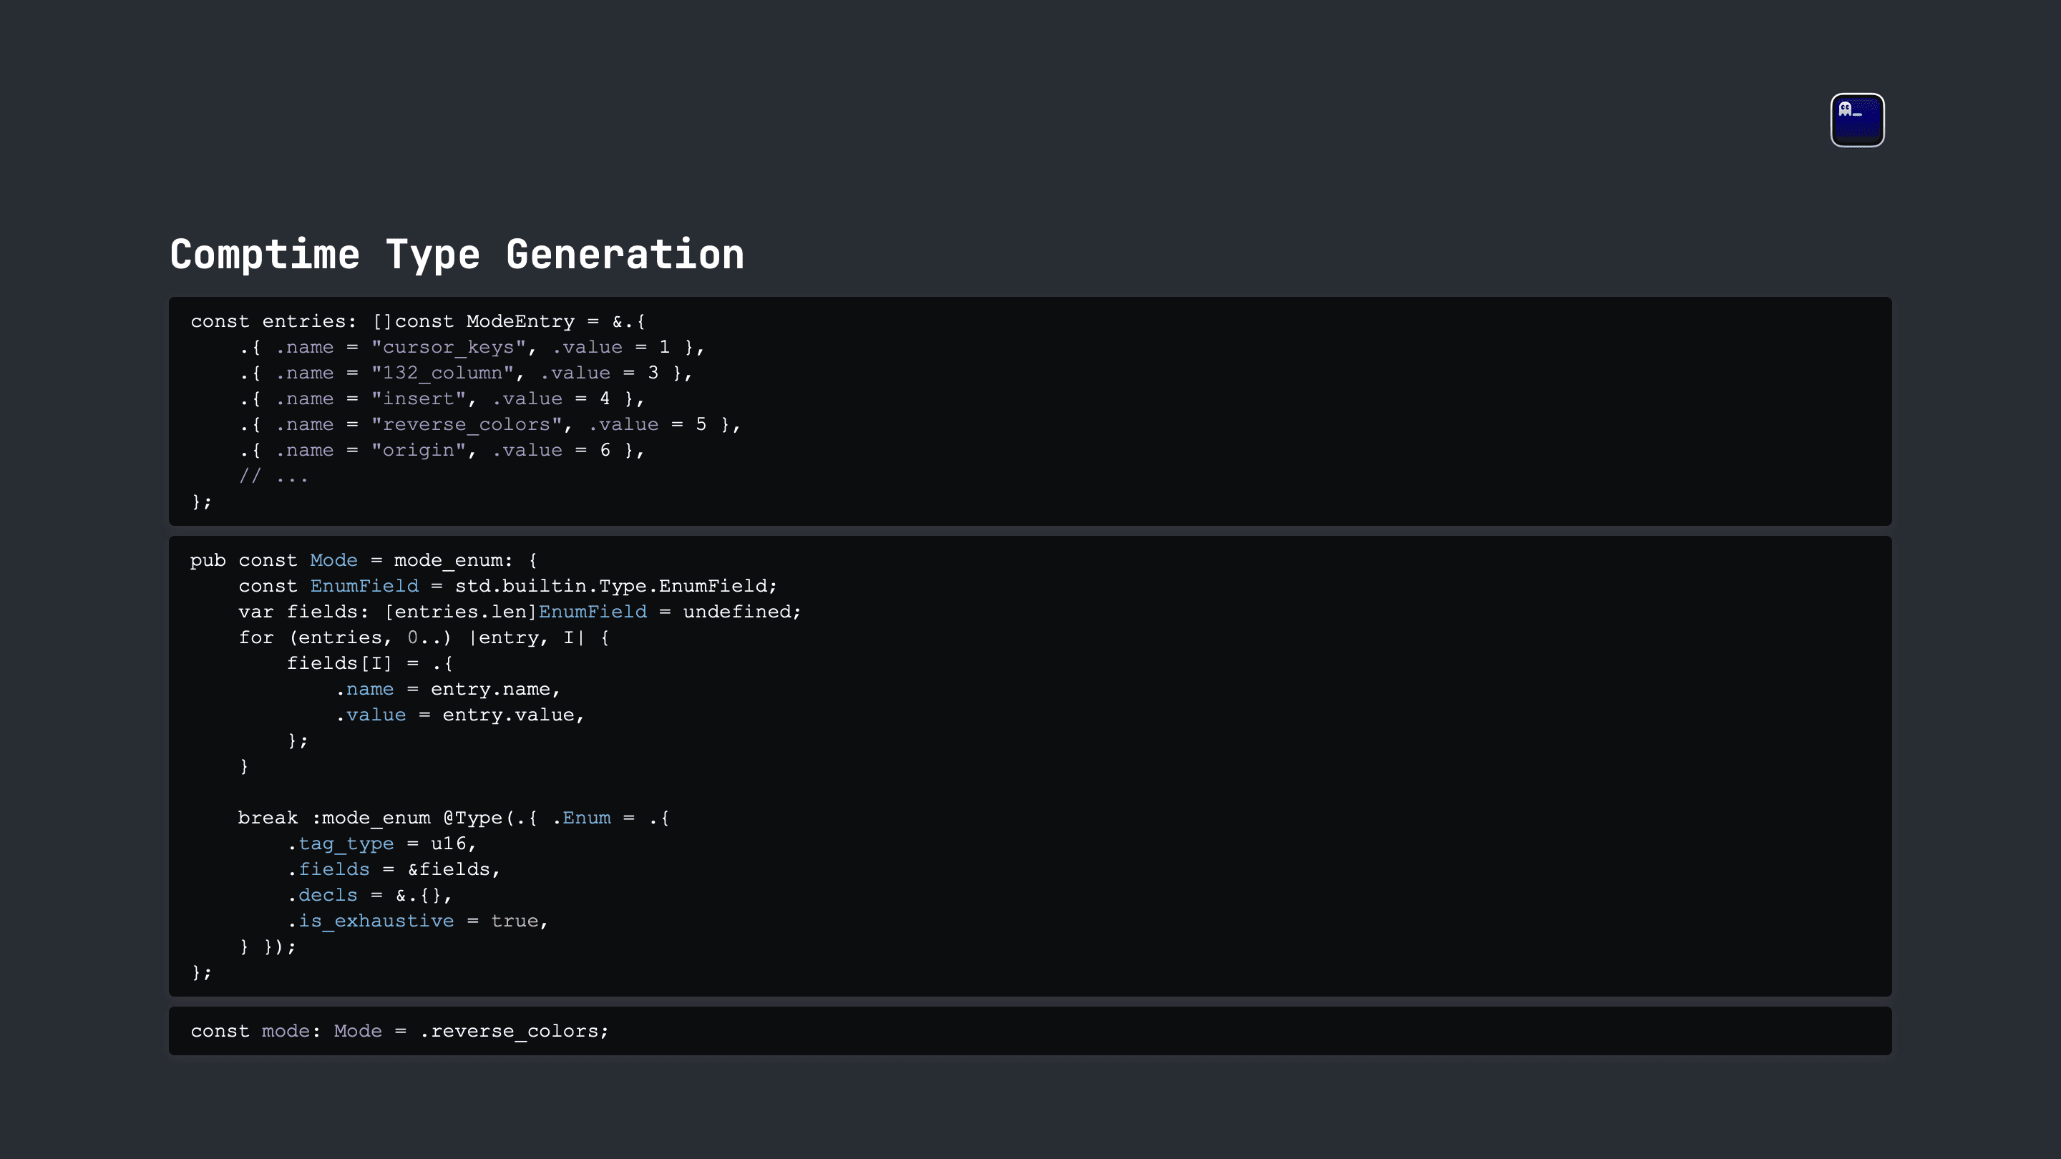Click the 'std.builtin.Type.EnumField' line

508,587
